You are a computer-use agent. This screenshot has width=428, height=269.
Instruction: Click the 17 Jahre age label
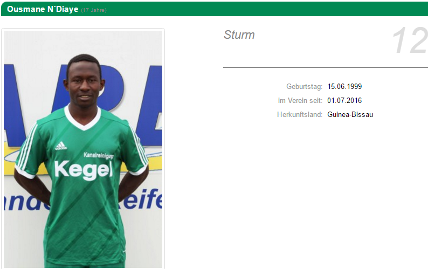[x=94, y=10]
